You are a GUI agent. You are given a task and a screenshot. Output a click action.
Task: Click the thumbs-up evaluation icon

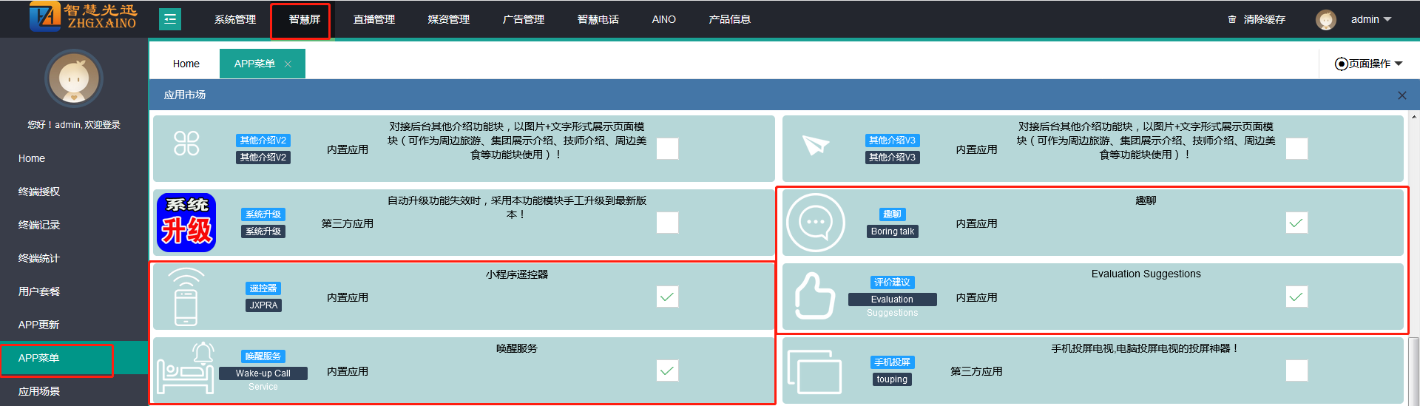[814, 296]
